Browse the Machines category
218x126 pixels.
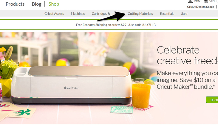[78, 14]
